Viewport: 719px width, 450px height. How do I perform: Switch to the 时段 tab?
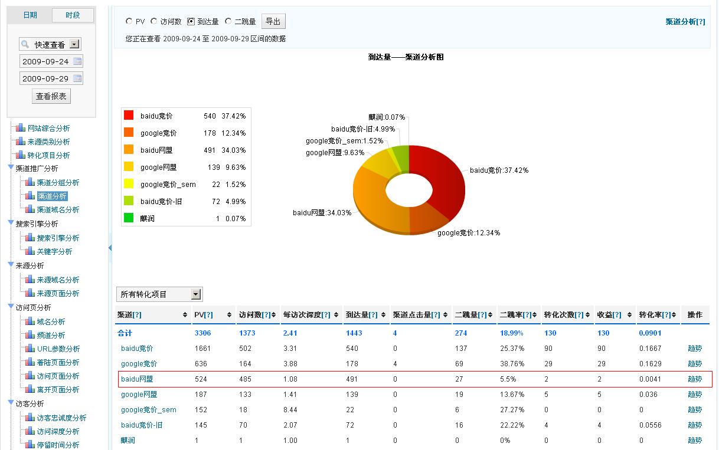[73, 15]
